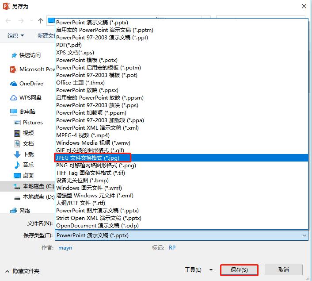Open the 音乐 folder
This screenshot has height=281, width=312.
tap(24, 165)
